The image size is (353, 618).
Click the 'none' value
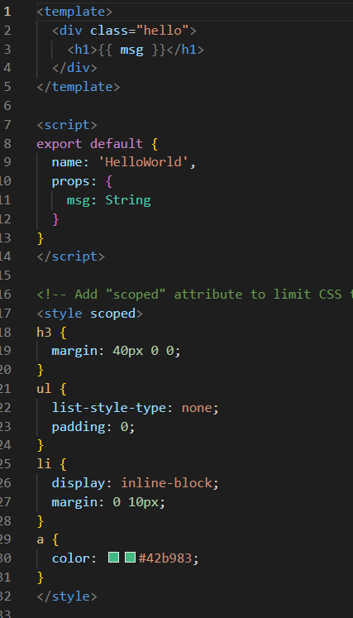pos(197,408)
